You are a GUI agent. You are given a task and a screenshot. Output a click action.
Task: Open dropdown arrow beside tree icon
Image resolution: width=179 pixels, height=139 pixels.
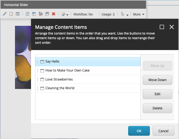coord(127,15)
